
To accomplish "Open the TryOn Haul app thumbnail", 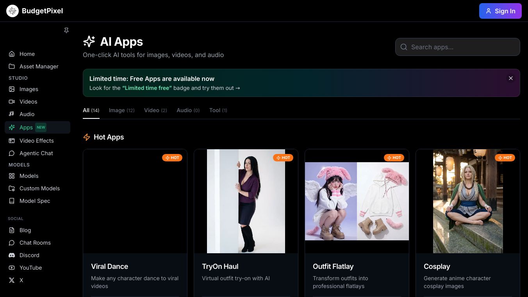I will coord(246,201).
